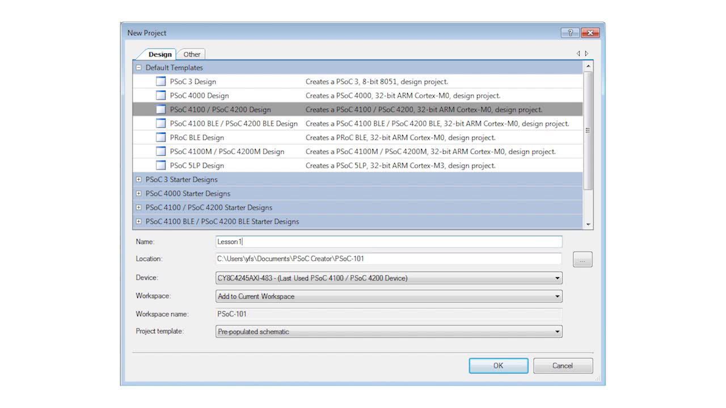Select PSoC 4100 BLE / PSoC 4200 BLE Design text
The image size is (726, 408).
(x=234, y=124)
